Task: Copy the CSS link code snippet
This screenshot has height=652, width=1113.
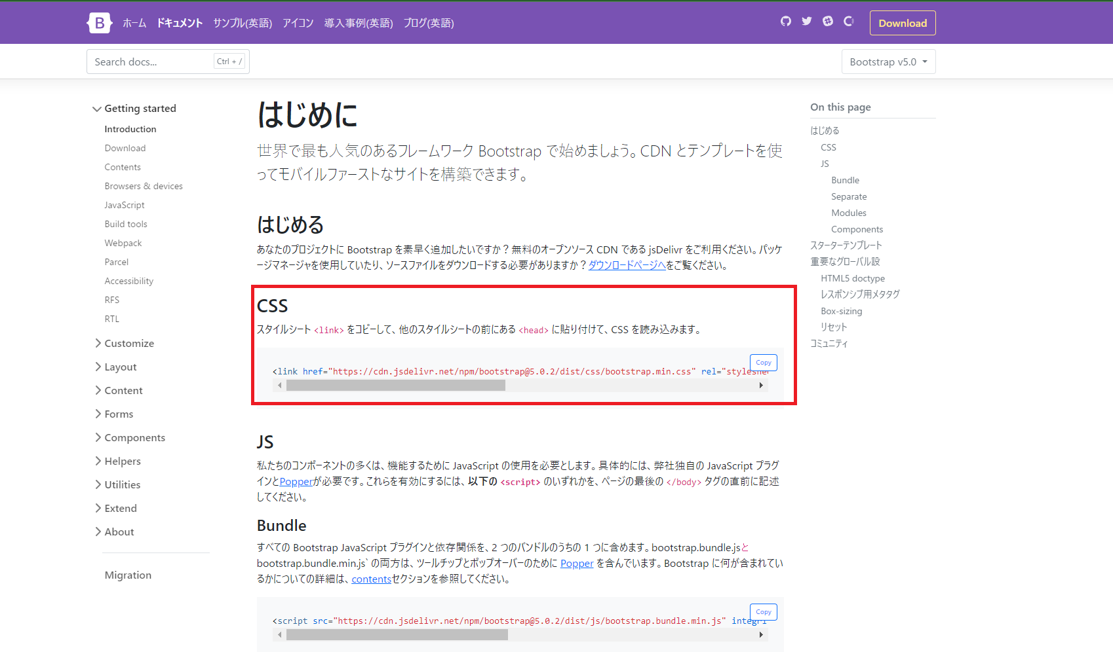Action: click(764, 363)
